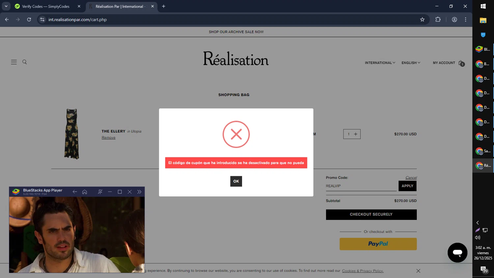This screenshot has height=278, width=494.
Task: Go home in BlueStacks App Player
Action: tap(85, 192)
